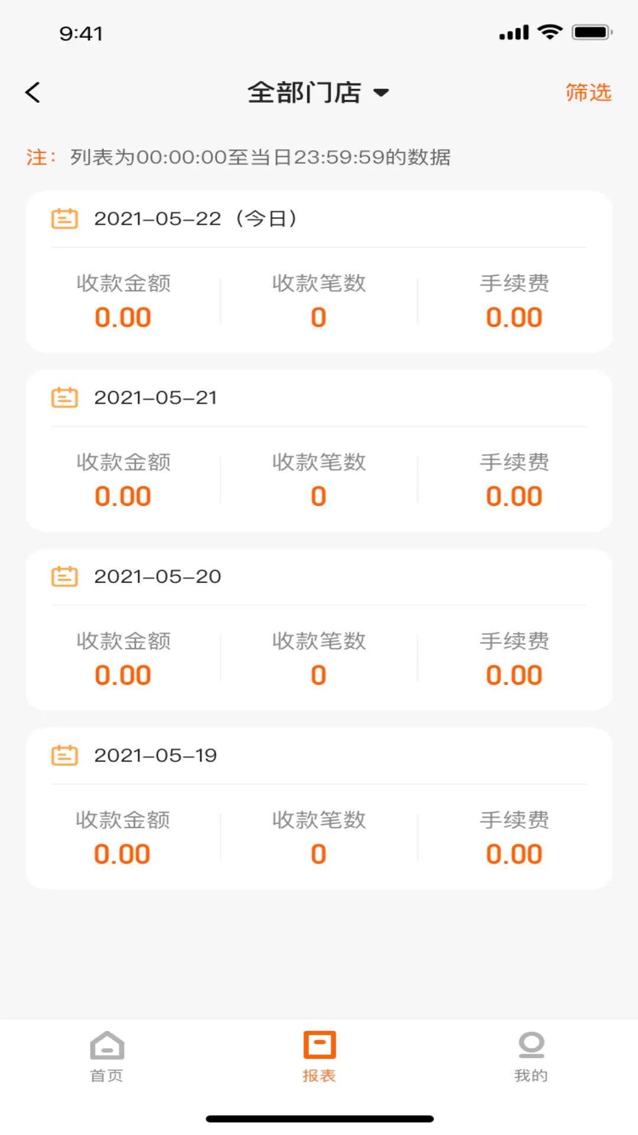
Task: Click calendar icon next to 2021-05-20
Action: [x=64, y=576]
